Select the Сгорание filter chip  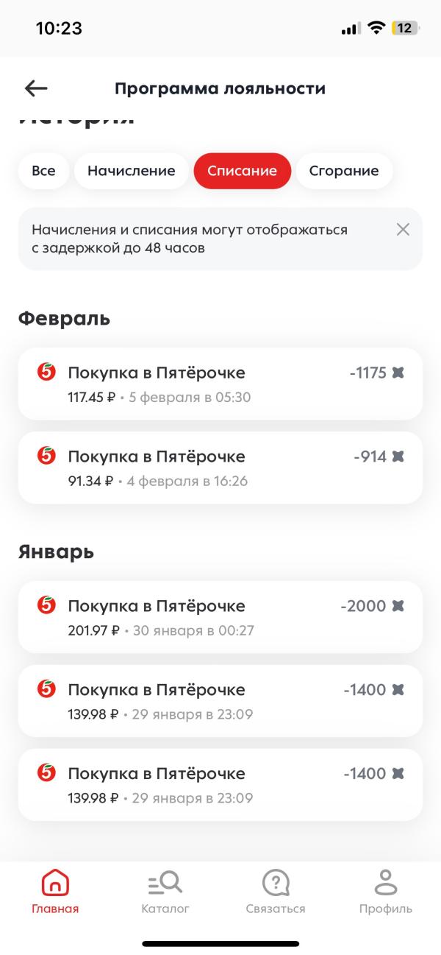click(344, 171)
